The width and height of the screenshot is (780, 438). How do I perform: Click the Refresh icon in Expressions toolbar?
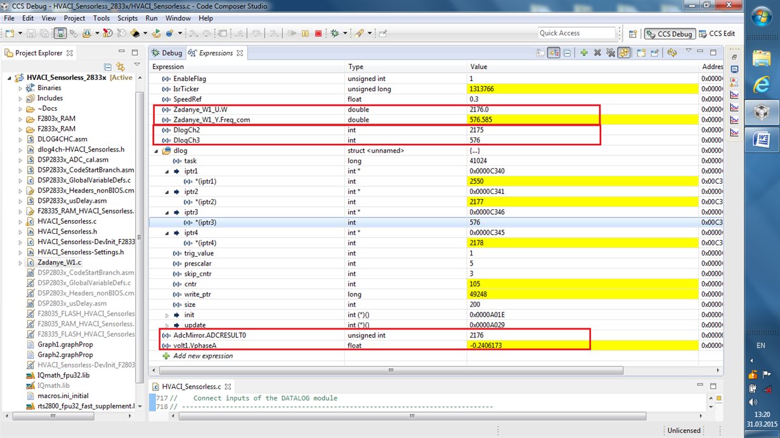pos(672,53)
